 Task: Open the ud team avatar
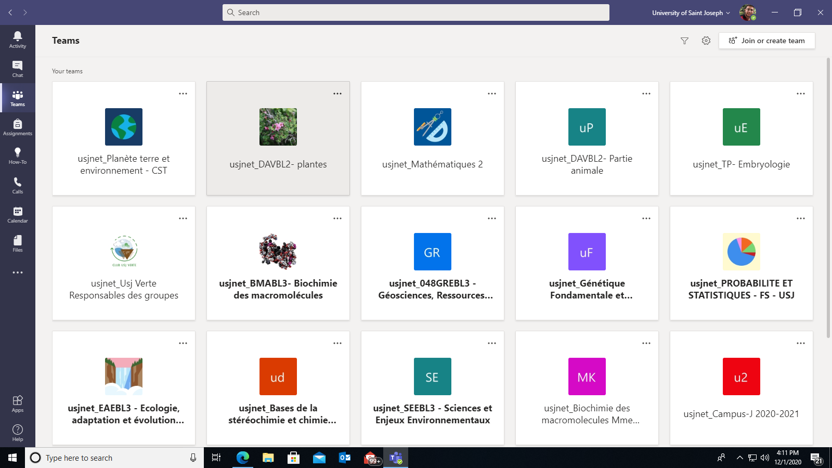coord(278,376)
